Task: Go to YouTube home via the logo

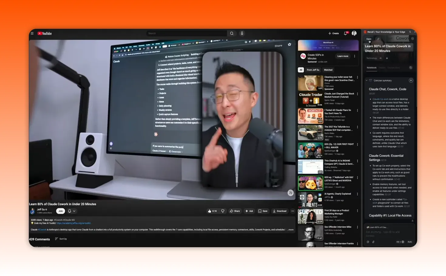Action: 45,33
